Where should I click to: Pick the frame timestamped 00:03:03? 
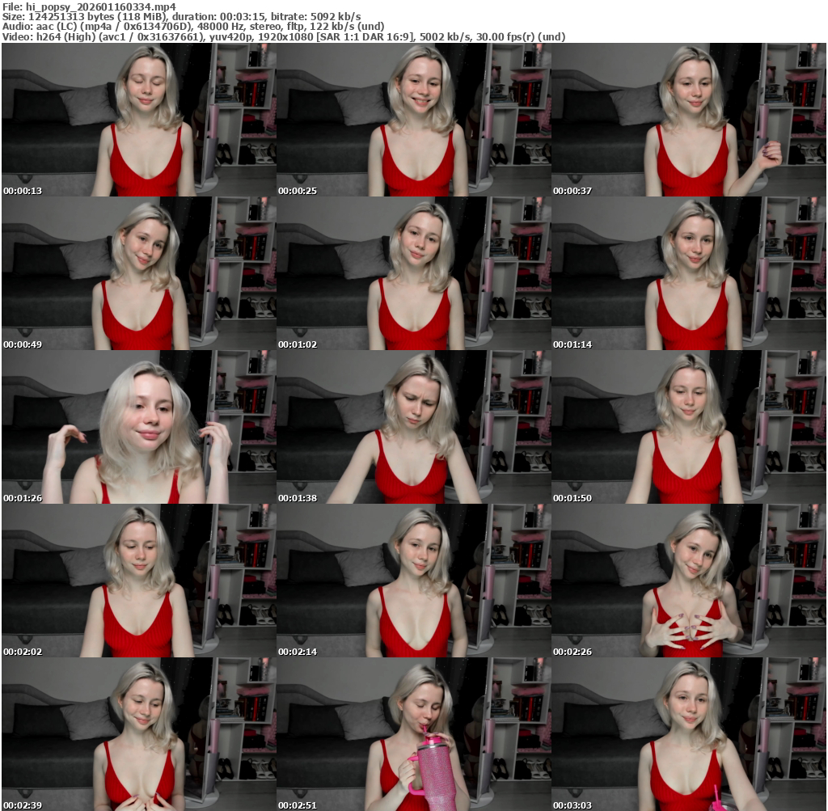click(x=689, y=734)
